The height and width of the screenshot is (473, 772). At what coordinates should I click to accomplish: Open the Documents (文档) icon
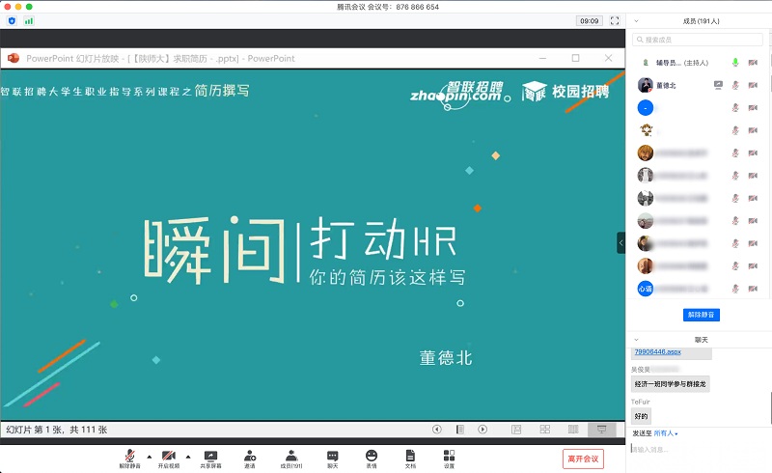click(x=410, y=455)
